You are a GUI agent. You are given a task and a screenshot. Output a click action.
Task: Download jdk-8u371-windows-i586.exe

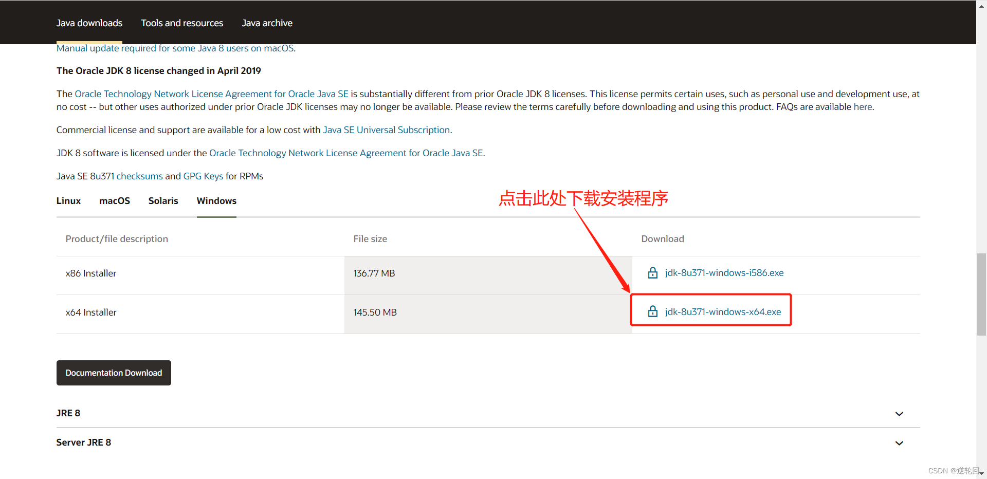pyautogui.click(x=724, y=273)
